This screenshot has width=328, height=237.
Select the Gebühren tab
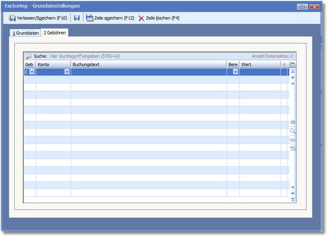[x=56, y=33]
